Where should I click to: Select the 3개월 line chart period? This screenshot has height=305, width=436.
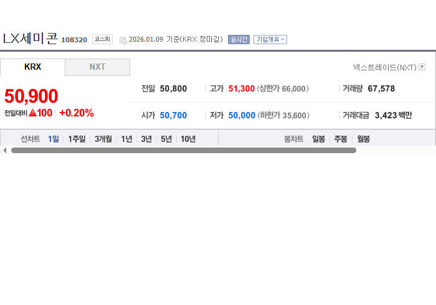pyautogui.click(x=103, y=139)
